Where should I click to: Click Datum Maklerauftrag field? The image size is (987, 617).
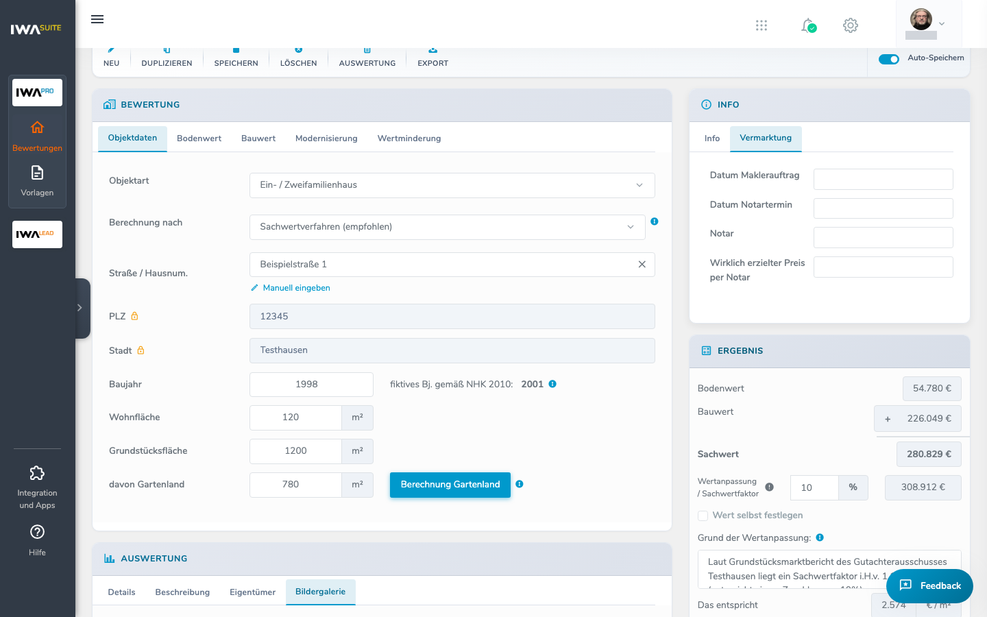click(884, 179)
